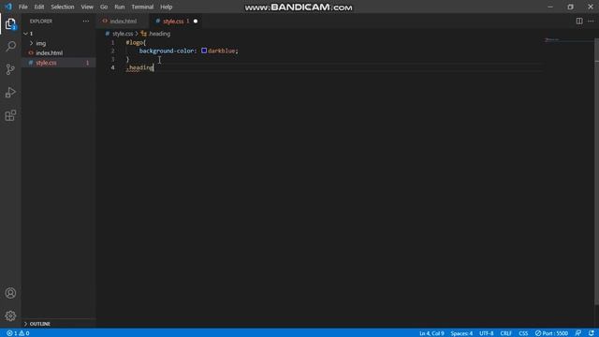Open the Manage settings gear

(x=10, y=316)
